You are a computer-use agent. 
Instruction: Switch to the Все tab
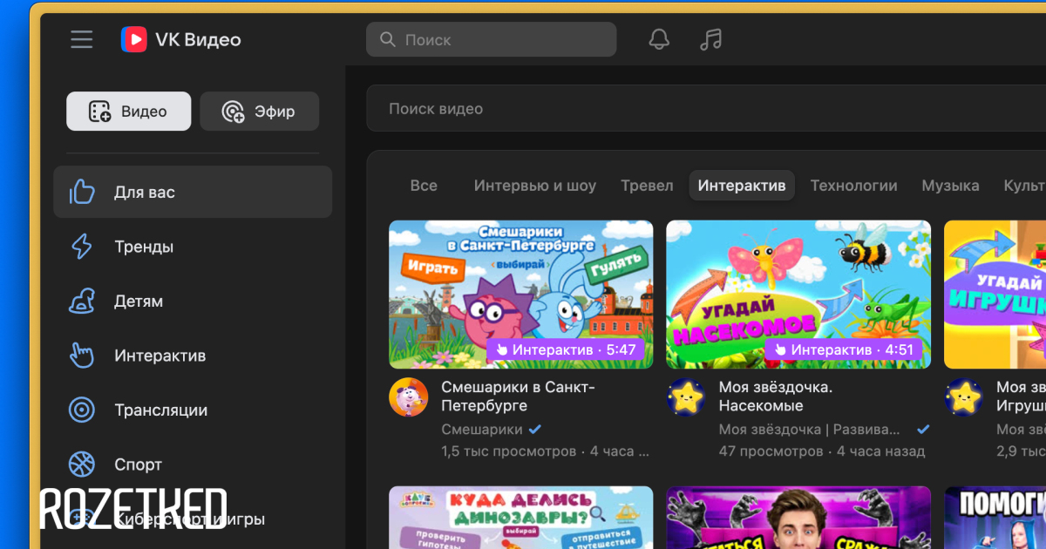point(424,186)
